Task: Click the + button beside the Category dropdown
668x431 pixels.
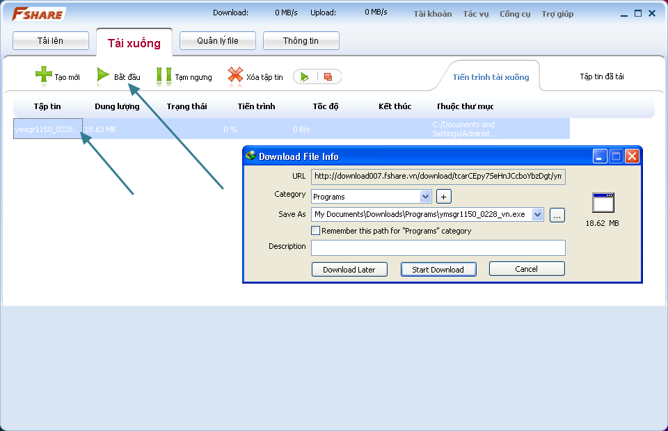Action: point(443,196)
